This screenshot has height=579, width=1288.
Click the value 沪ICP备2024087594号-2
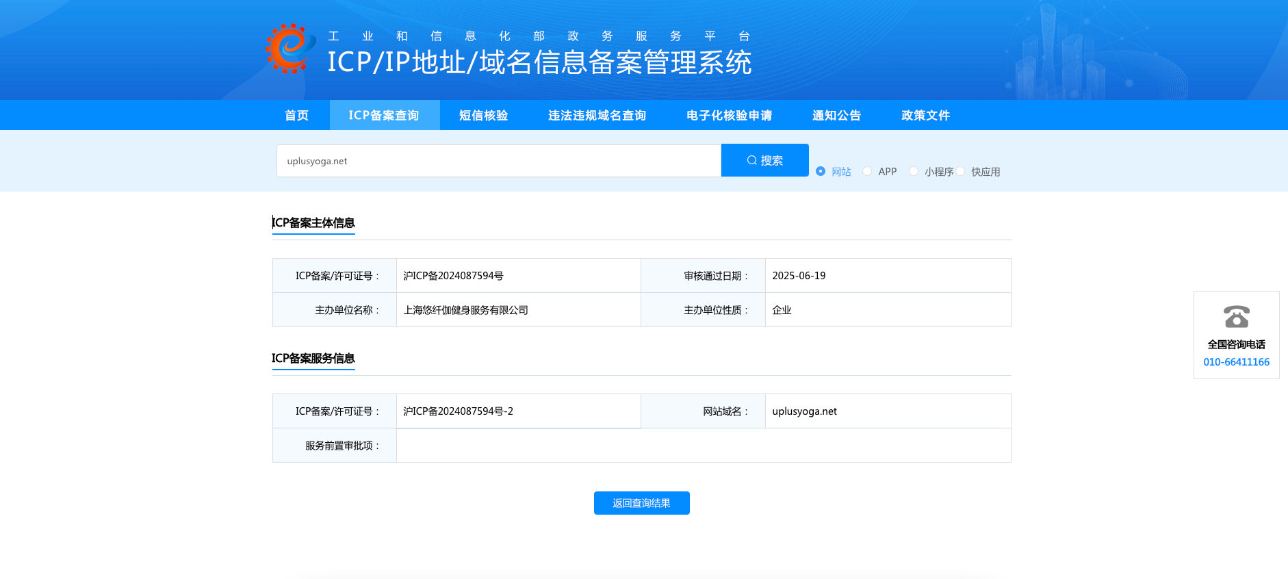[458, 411]
